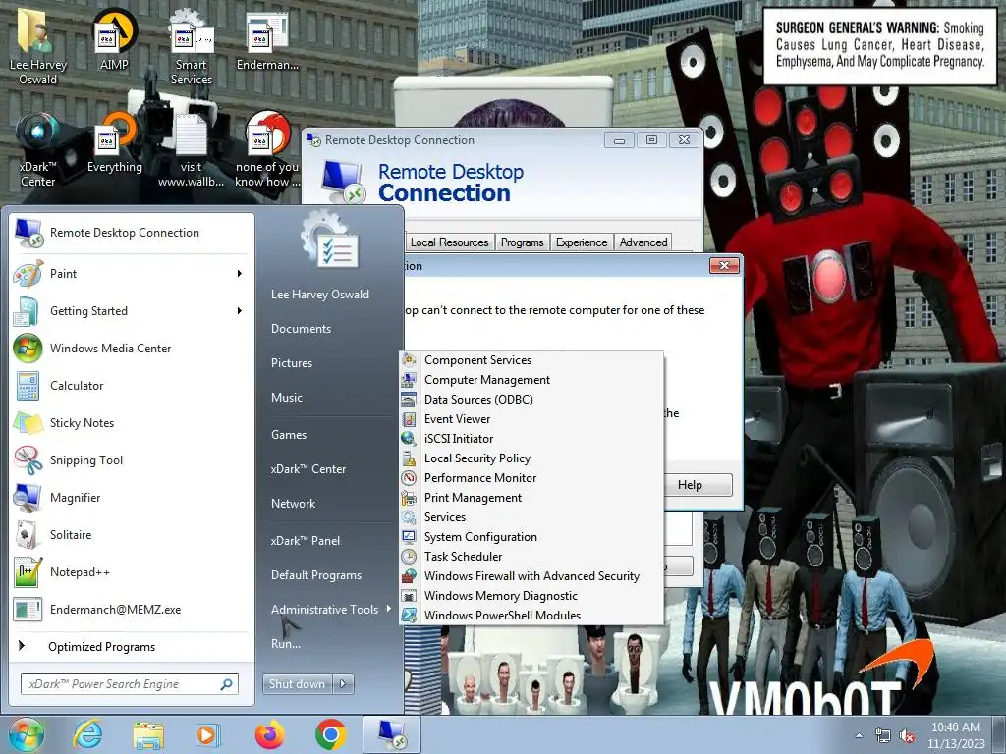Click the Paint icon in Start menu
The image size is (1006, 754).
point(28,275)
